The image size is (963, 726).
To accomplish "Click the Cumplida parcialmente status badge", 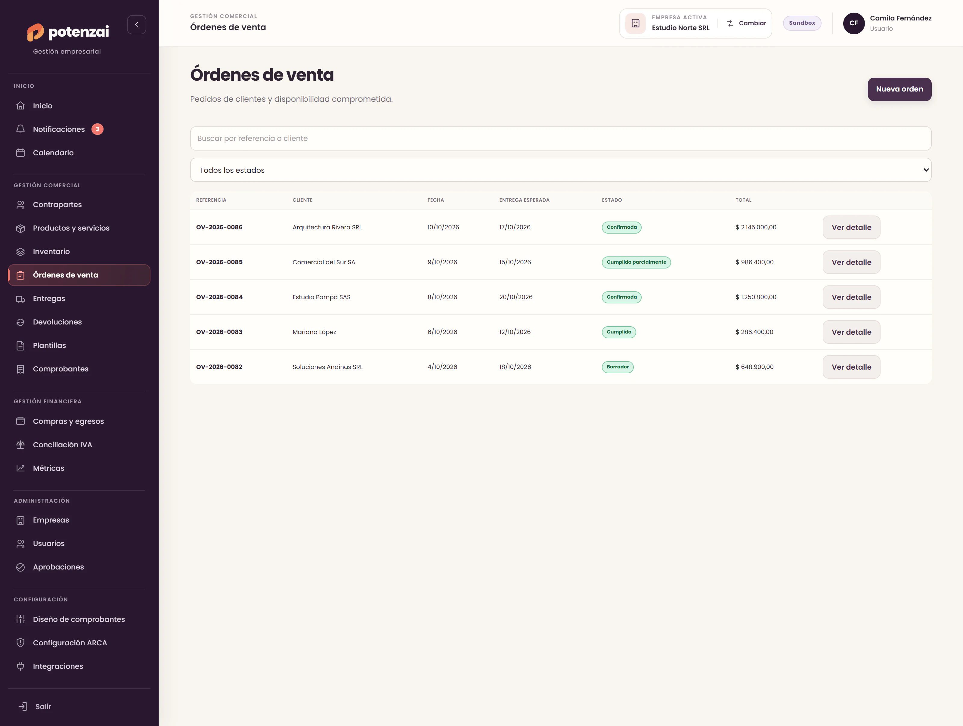I will [x=636, y=262].
